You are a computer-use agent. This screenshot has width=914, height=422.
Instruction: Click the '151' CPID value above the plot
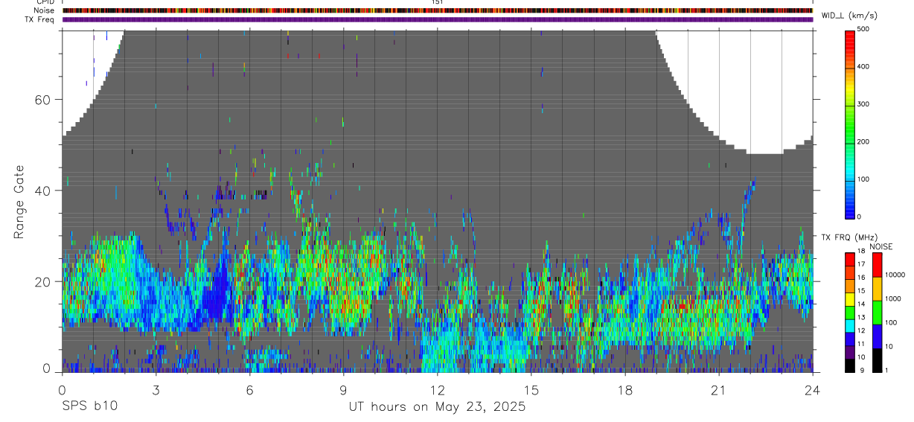click(438, 2)
